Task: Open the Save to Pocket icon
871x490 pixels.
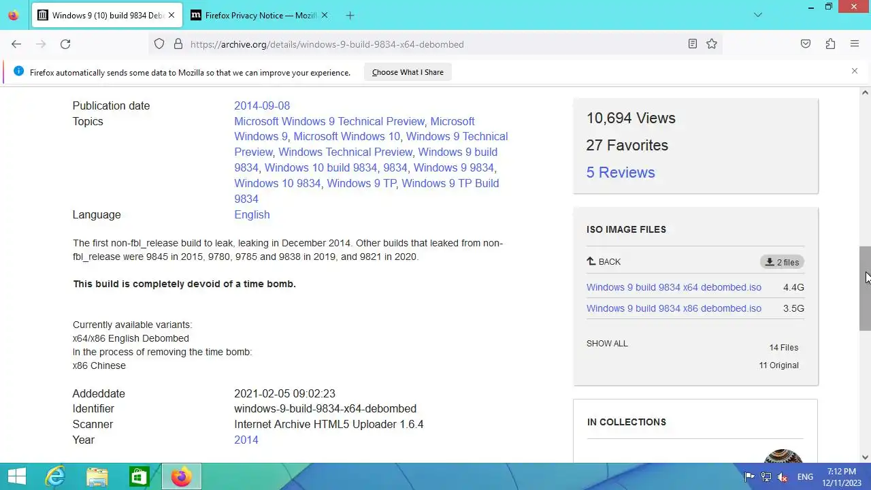Action: tap(806, 44)
